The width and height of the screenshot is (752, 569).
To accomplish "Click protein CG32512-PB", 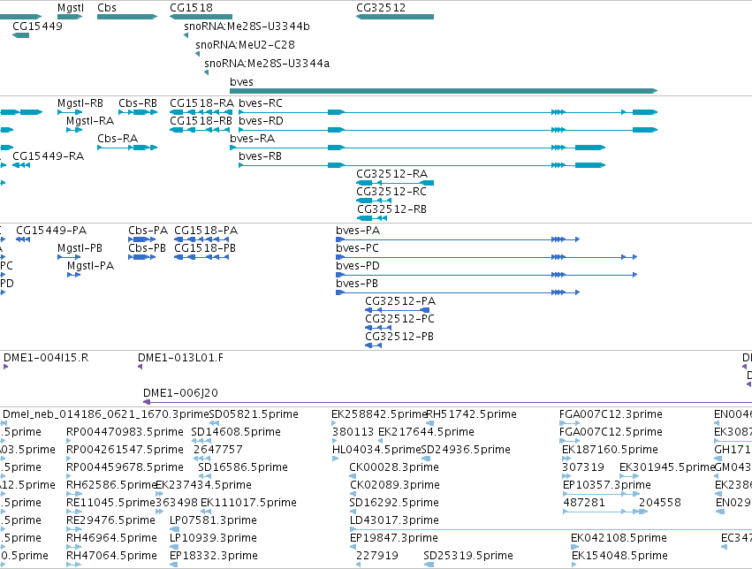I will [373, 345].
